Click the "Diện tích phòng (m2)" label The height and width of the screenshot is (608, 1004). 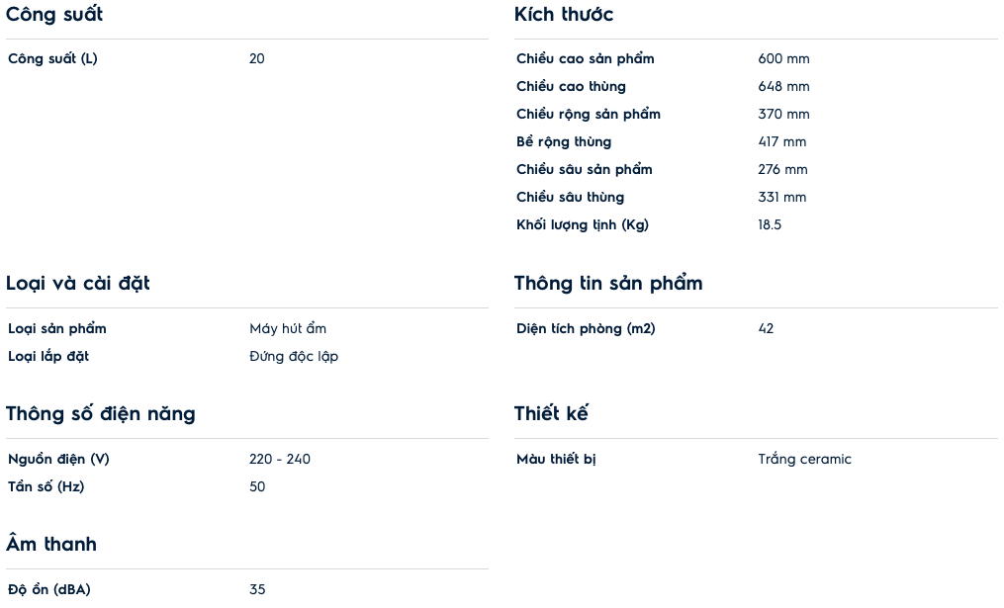(586, 329)
